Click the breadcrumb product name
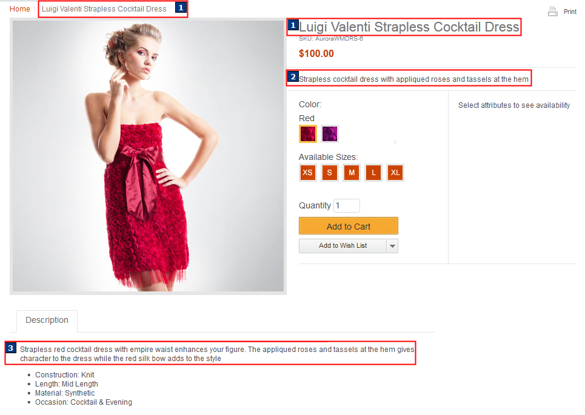This screenshot has height=415, width=585. [x=104, y=9]
